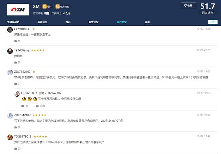Switch to the 基础信息 tab
221x154 pixels.
coord(42,22)
